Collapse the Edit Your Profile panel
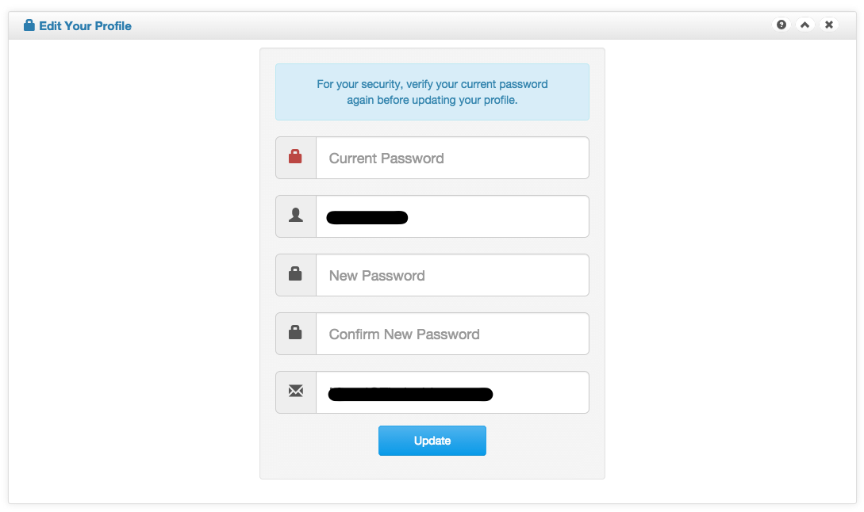 tap(805, 25)
